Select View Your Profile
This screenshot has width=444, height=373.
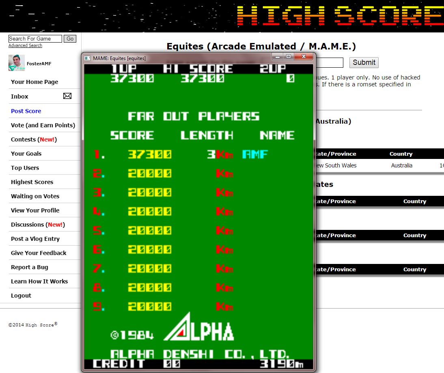point(35,210)
